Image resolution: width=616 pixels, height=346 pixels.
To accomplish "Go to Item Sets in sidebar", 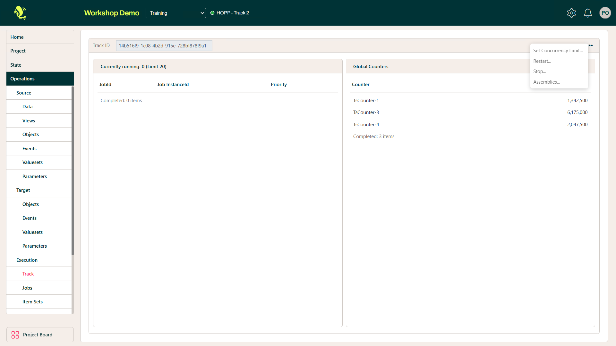I will [32, 302].
